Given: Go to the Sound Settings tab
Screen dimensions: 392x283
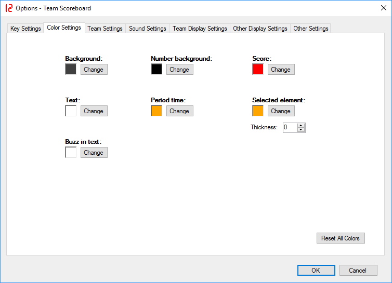Looking at the screenshot, I should tap(148, 29).
